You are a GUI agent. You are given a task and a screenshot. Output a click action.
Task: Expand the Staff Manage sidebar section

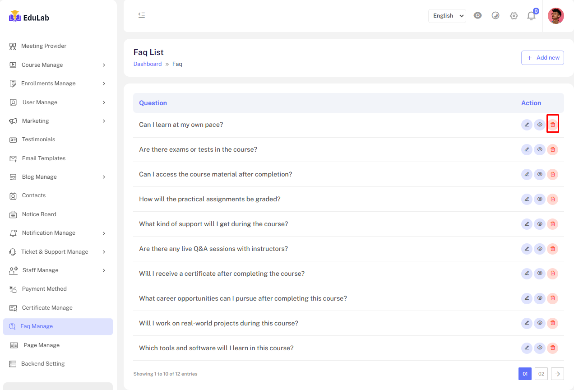pyautogui.click(x=58, y=270)
